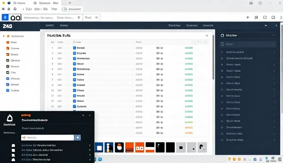The width and height of the screenshot is (283, 163).
Task: Close the list dialog with the X
Action: [207, 35]
